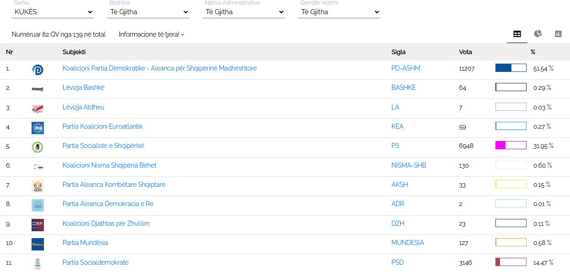Click the AKSH party logo
Image resolution: width=570 pixels, height=272 pixels.
[38, 186]
